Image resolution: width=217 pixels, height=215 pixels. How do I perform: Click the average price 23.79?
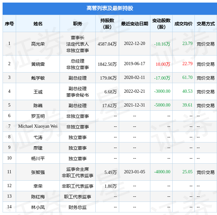coord(187,43)
